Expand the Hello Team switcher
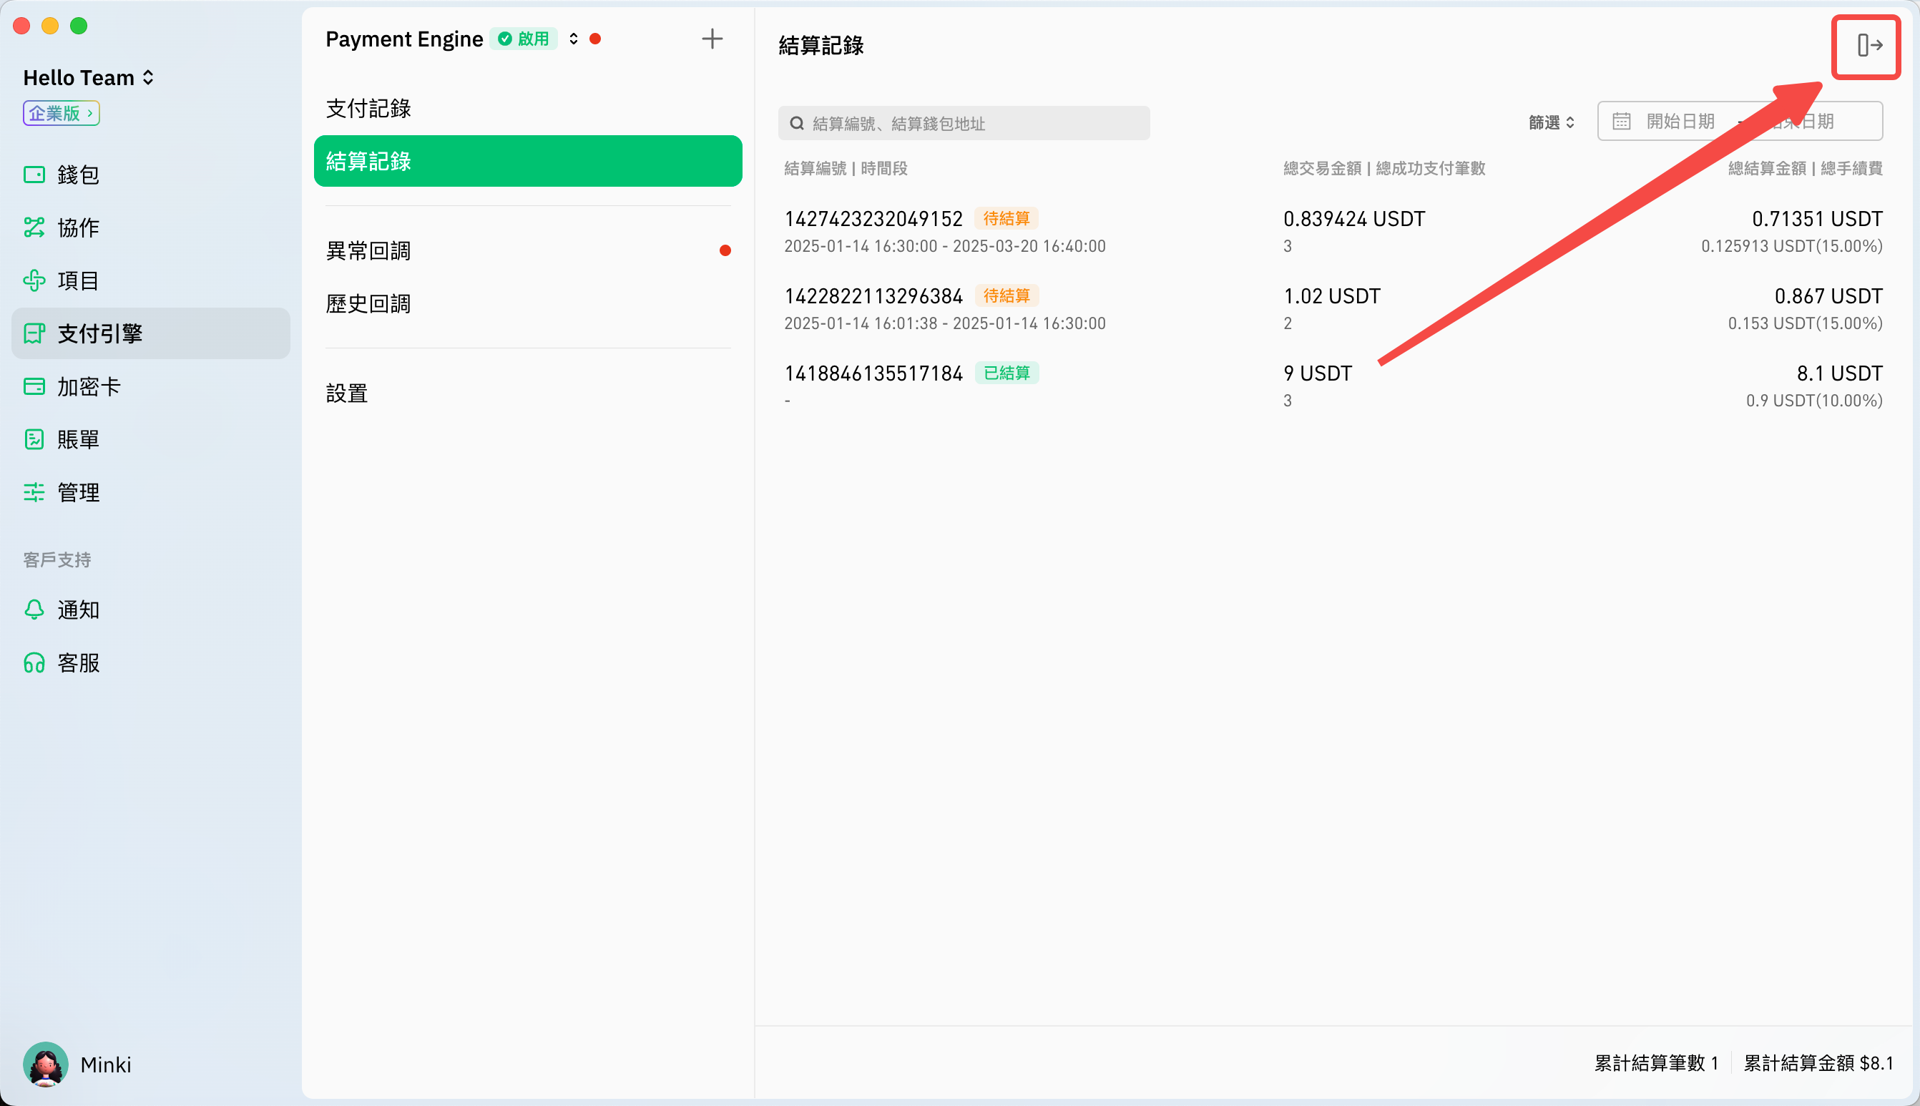This screenshot has width=1920, height=1106. (x=89, y=77)
